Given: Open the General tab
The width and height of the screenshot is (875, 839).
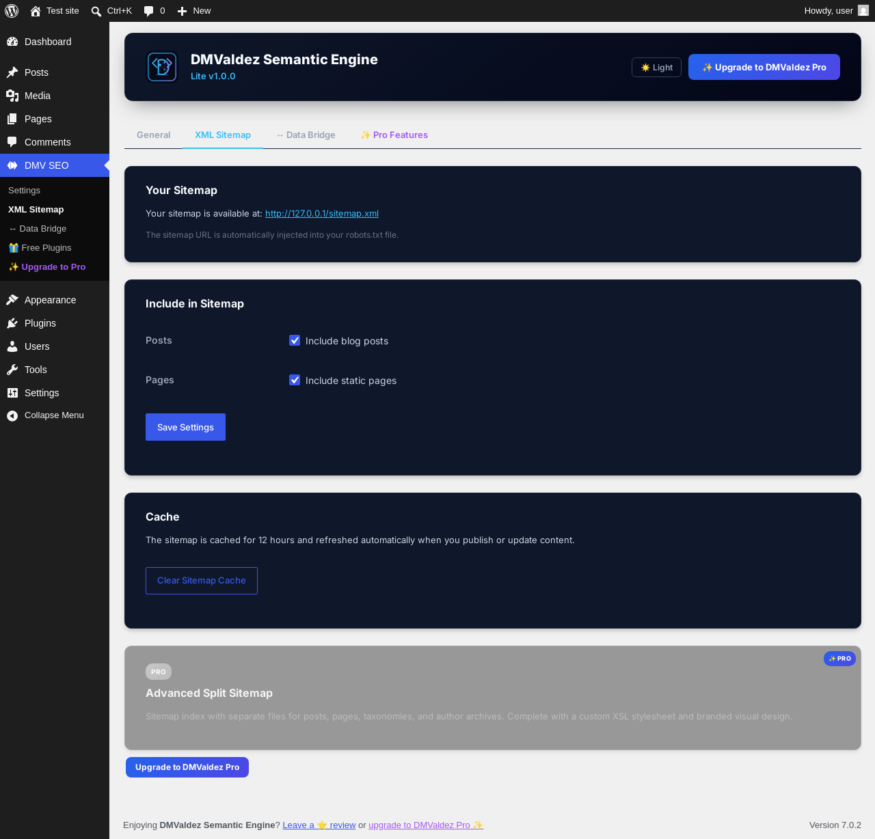Looking at the screenshot, I should pyautogui.click(x=154, y=135).
